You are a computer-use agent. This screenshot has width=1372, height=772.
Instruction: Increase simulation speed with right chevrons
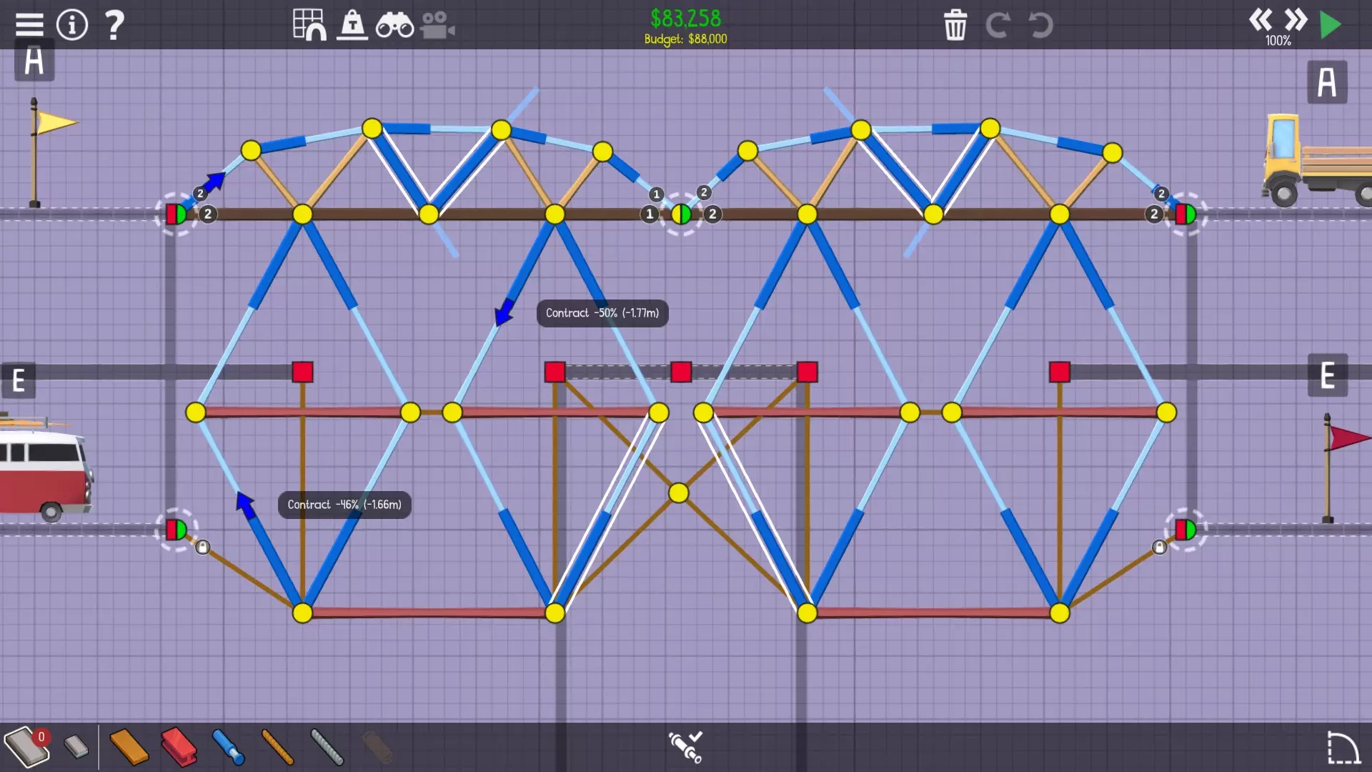coord(1296,20)
